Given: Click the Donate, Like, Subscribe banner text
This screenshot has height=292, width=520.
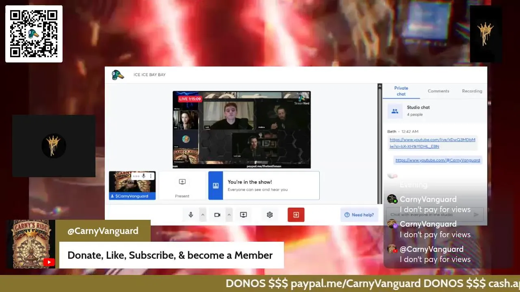Looking at the screenshot, I should [170, 255].
